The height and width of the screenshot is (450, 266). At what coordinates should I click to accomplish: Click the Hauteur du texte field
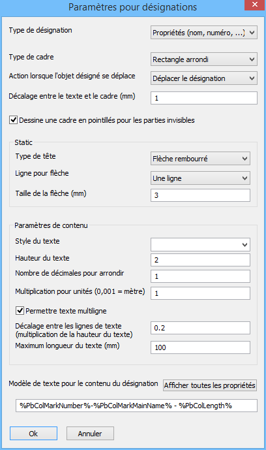[x=200, y=260]
